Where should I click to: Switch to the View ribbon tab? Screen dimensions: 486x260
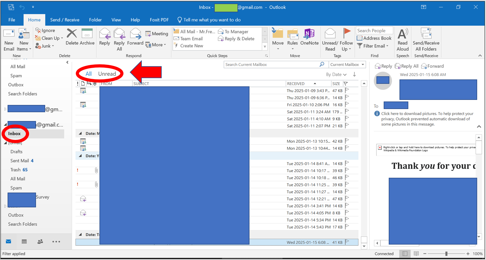[x=116, y=20]
